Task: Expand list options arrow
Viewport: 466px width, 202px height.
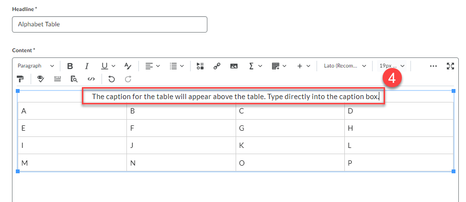Action: click(x=182, y=66)
